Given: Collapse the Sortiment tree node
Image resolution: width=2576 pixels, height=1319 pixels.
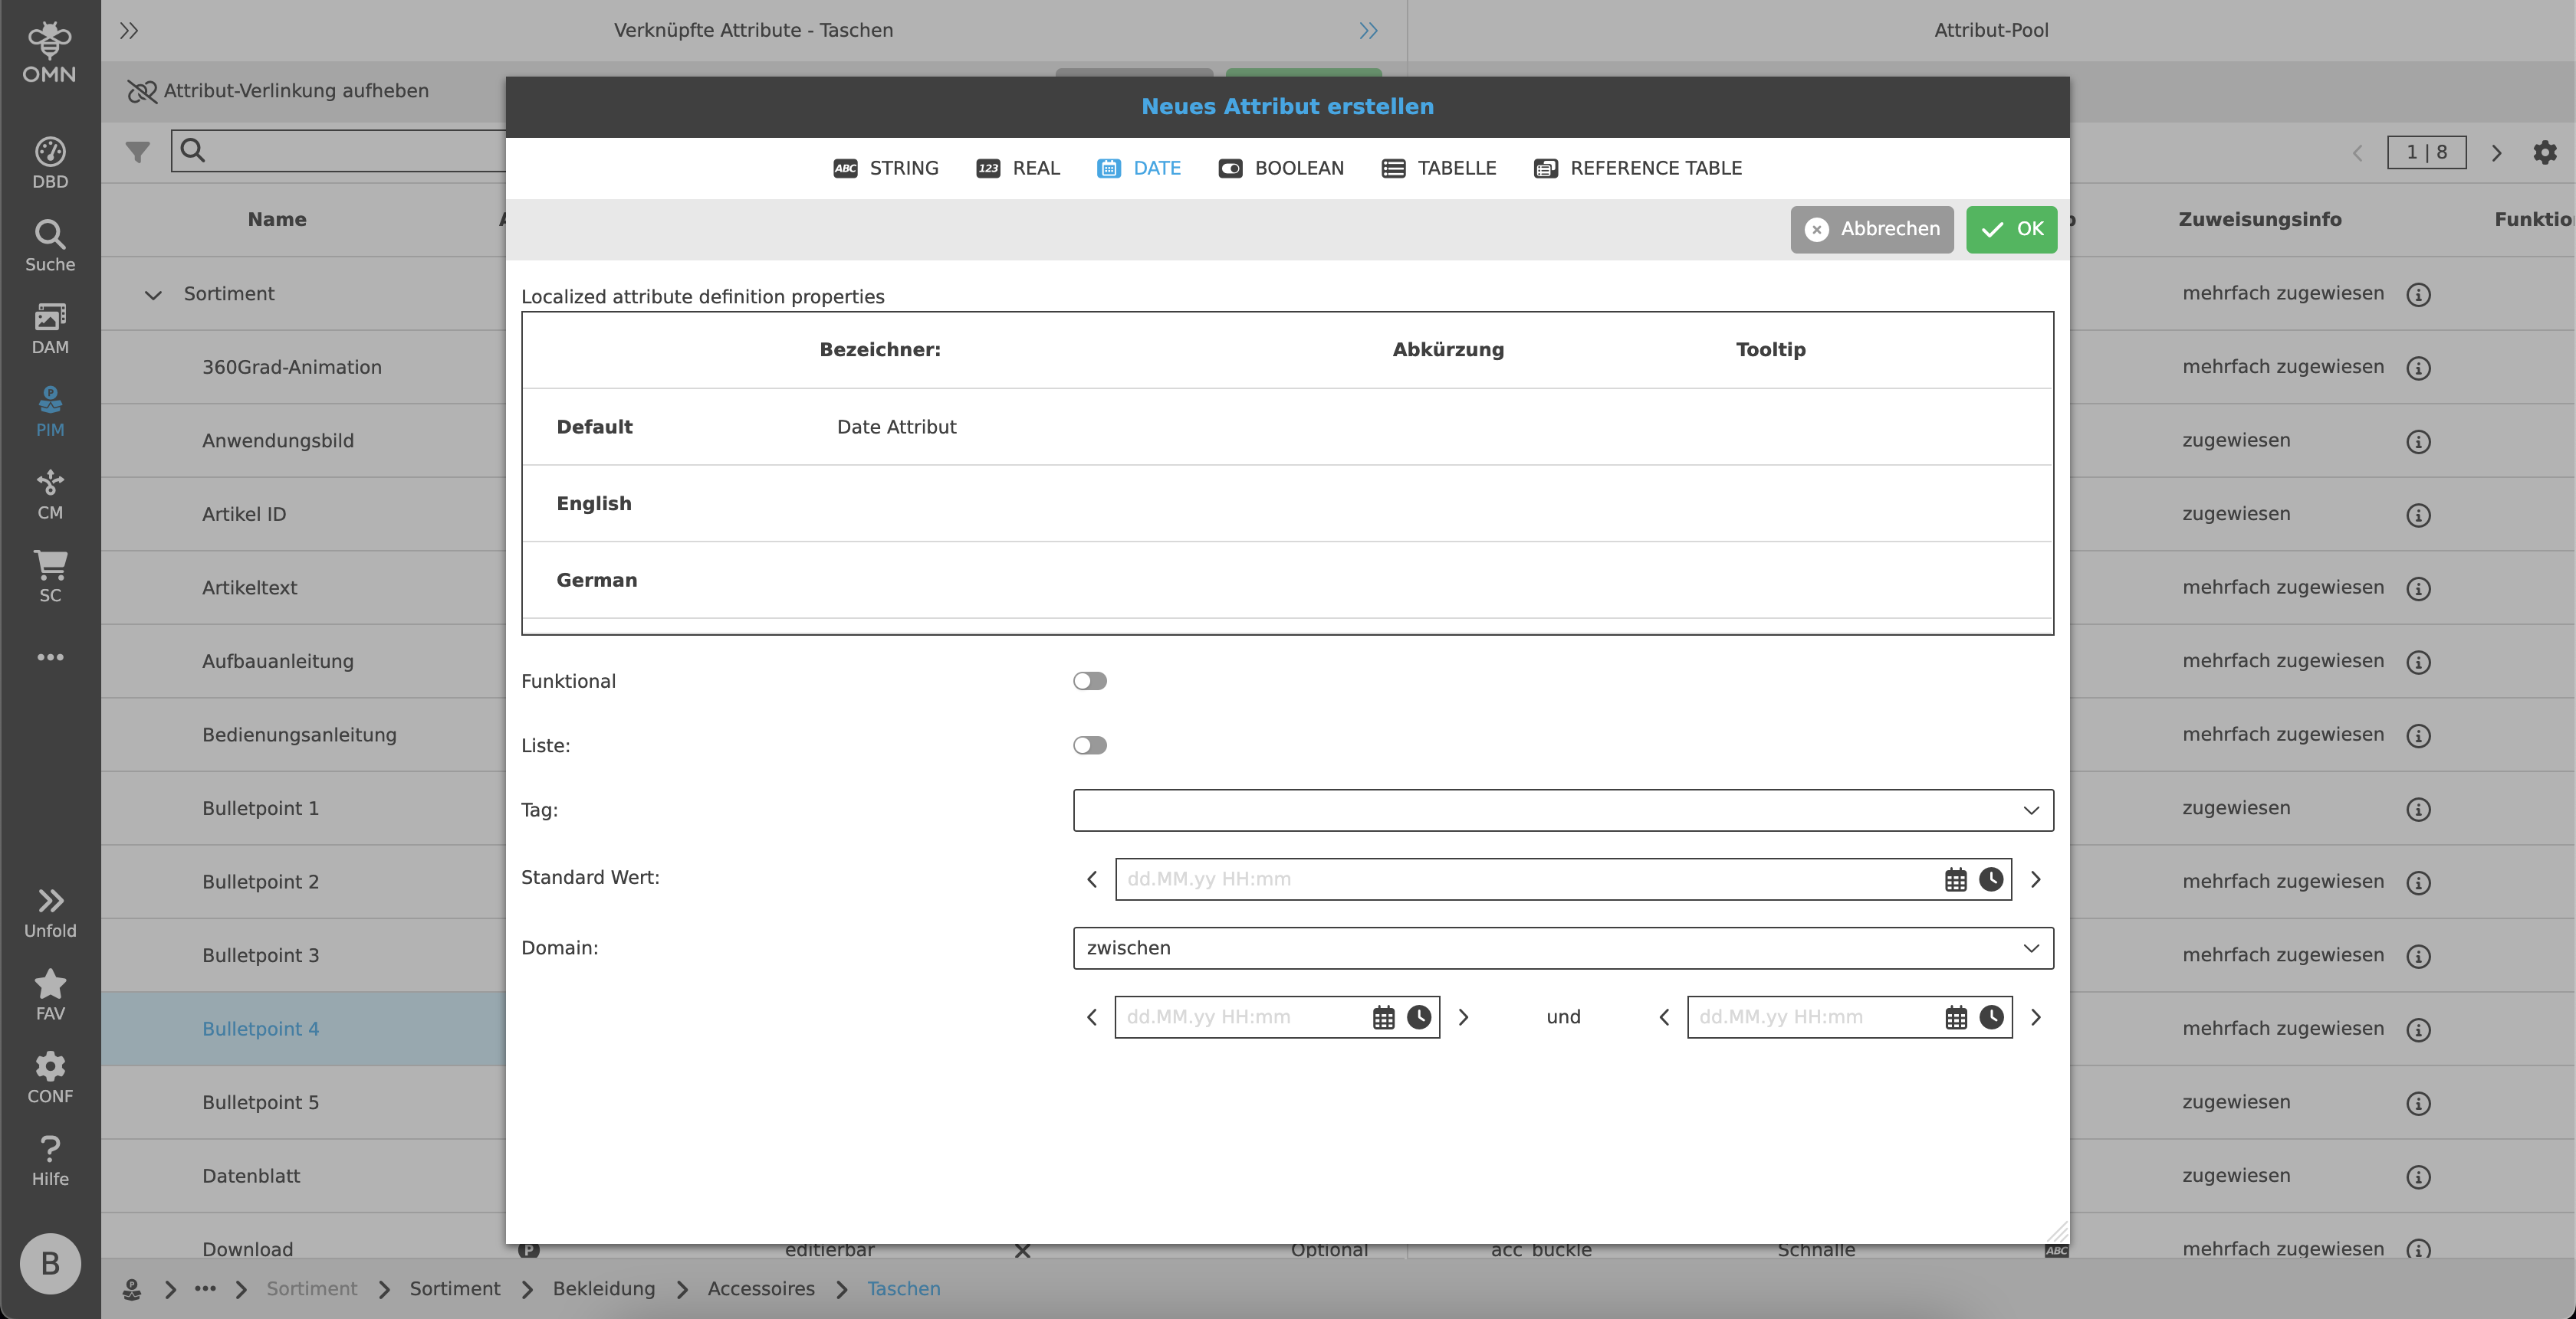Looking at the screenshot, I should pos(153,295).
